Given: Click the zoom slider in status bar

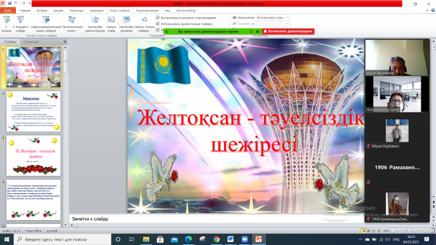Looking at the screenshot, I should coord(408,230).
